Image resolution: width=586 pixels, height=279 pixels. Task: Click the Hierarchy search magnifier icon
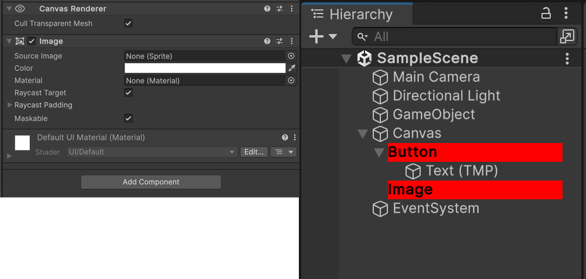[362, 37]
